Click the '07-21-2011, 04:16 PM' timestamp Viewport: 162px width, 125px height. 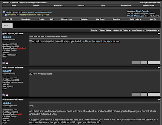(x=14, y=34)
